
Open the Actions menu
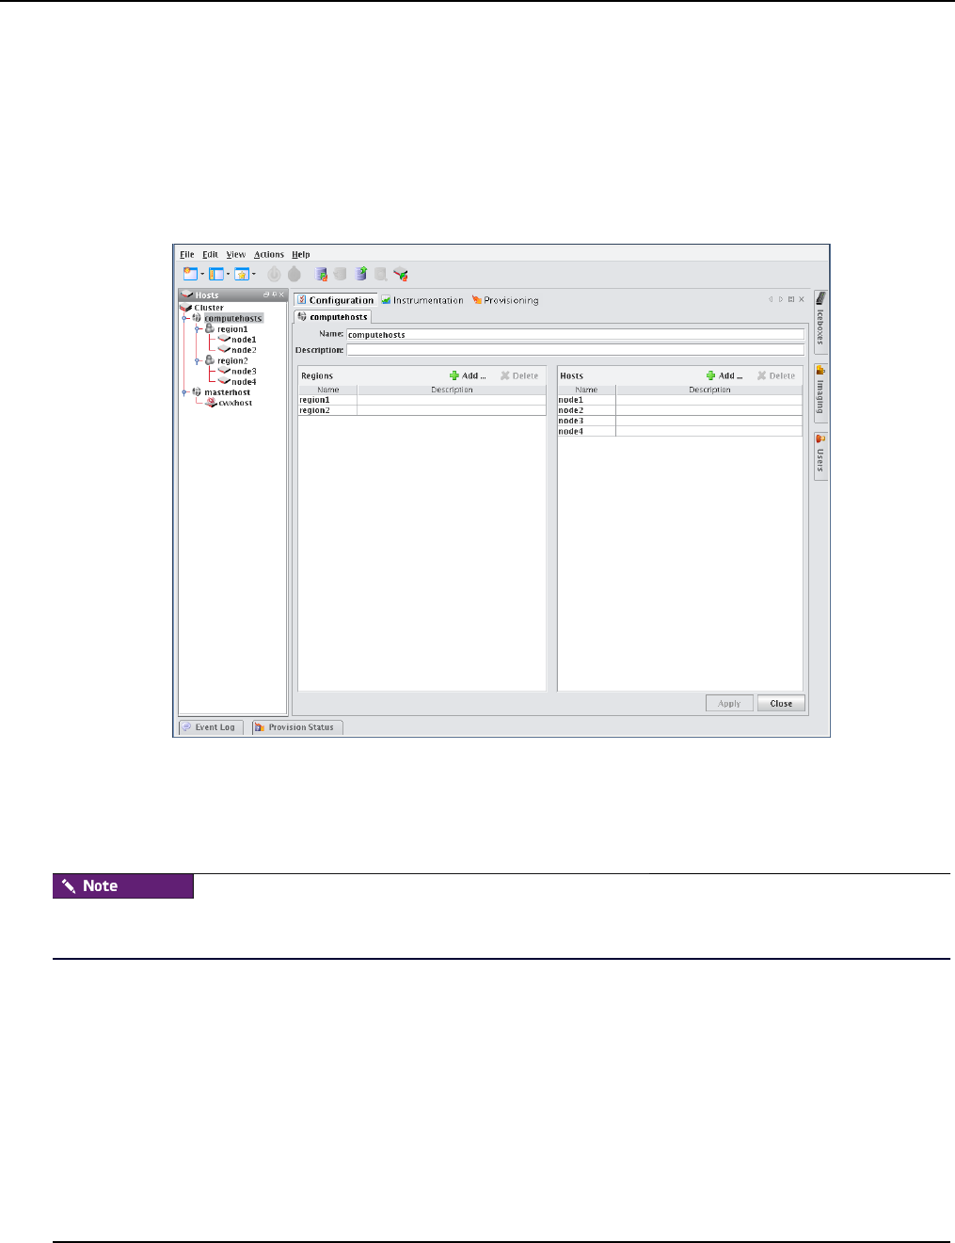pos(268,254)
